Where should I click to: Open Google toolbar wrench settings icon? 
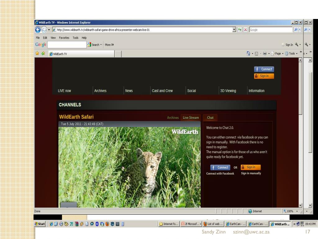pyautogui.click(x=297, y=45)
